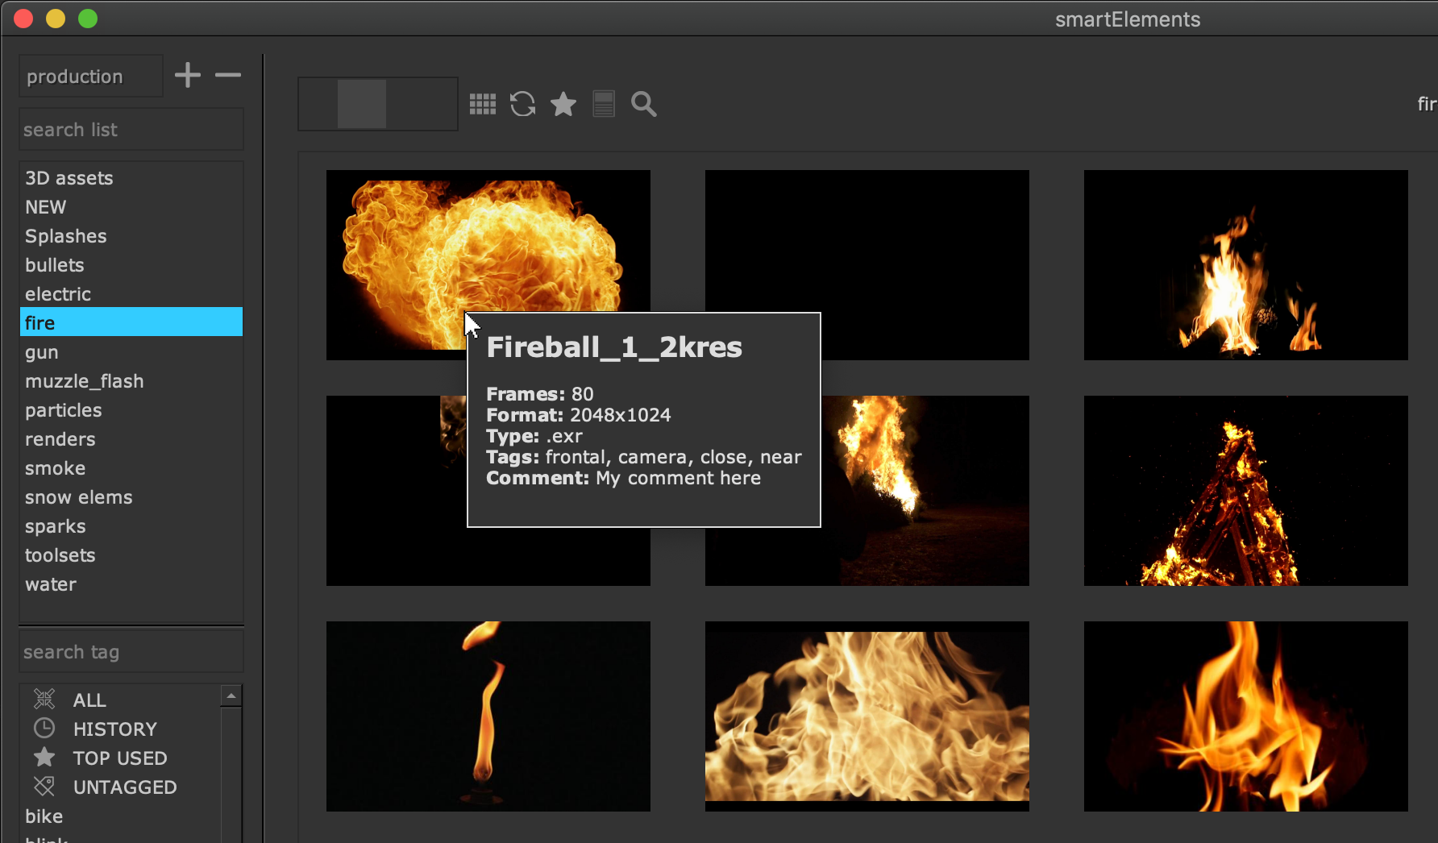The width and height of the screenshot is (1438, 843).
Task: Select the HISTORY clock tag filter
Action: click(114, 729)
